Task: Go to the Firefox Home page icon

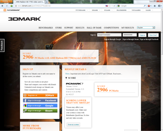Action: click(x=155, y=6)
